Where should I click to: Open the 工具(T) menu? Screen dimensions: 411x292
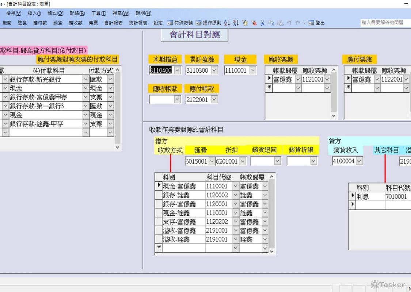98,13
